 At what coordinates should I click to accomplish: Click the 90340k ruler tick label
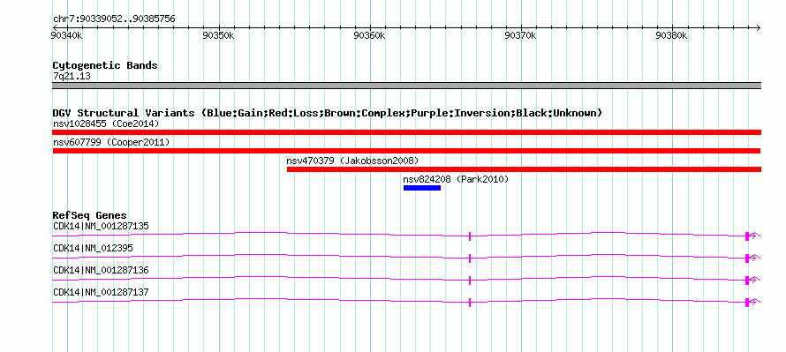[x=66, y=35]
